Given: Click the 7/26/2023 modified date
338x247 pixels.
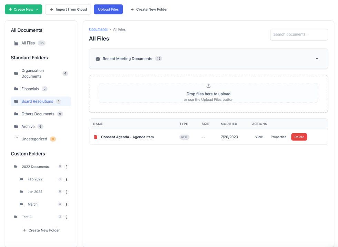Looking at the screenshot, I should point(229,137).
